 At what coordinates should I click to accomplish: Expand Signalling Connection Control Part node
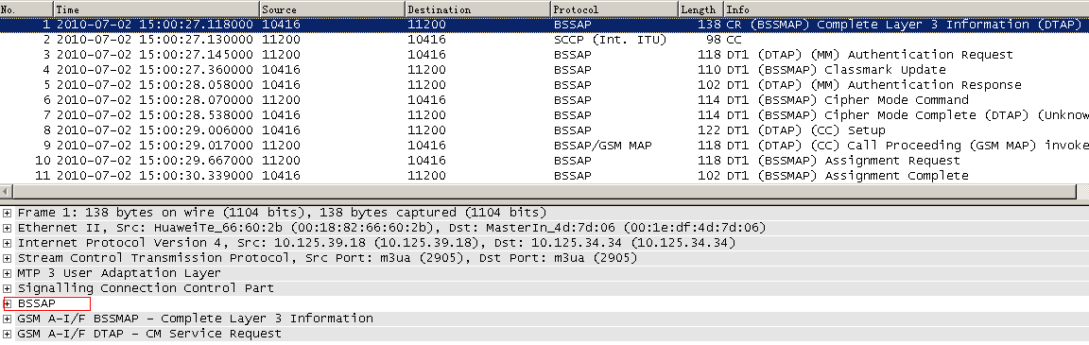8,288
